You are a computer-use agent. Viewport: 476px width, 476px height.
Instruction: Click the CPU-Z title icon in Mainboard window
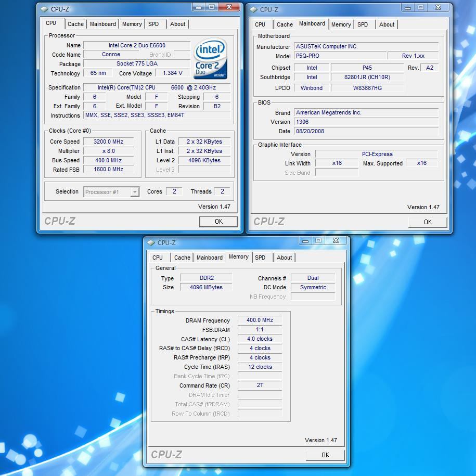pyautogui.click(x=253, y=10)
